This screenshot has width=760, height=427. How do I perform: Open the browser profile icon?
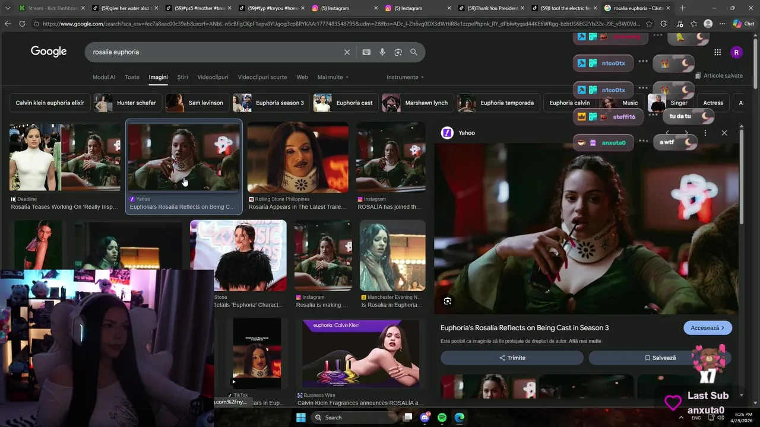pyautogui.click(x=708, y=24)
